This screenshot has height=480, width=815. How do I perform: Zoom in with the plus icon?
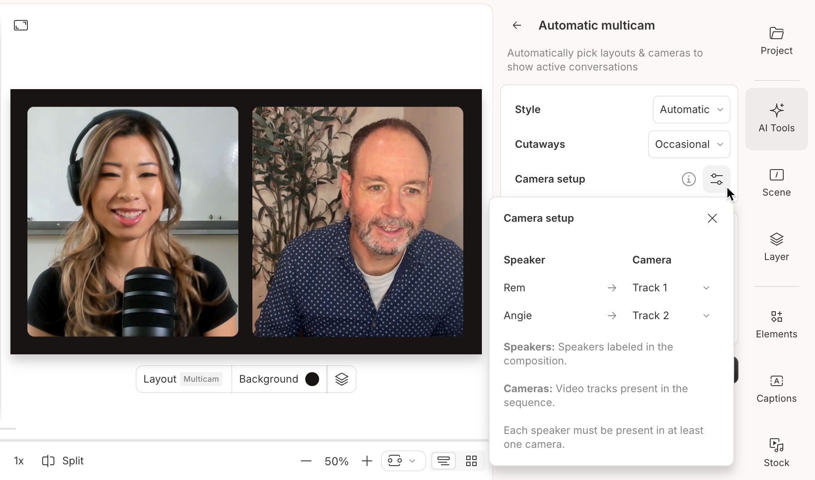pyautogui.click(x=367, y=461)
